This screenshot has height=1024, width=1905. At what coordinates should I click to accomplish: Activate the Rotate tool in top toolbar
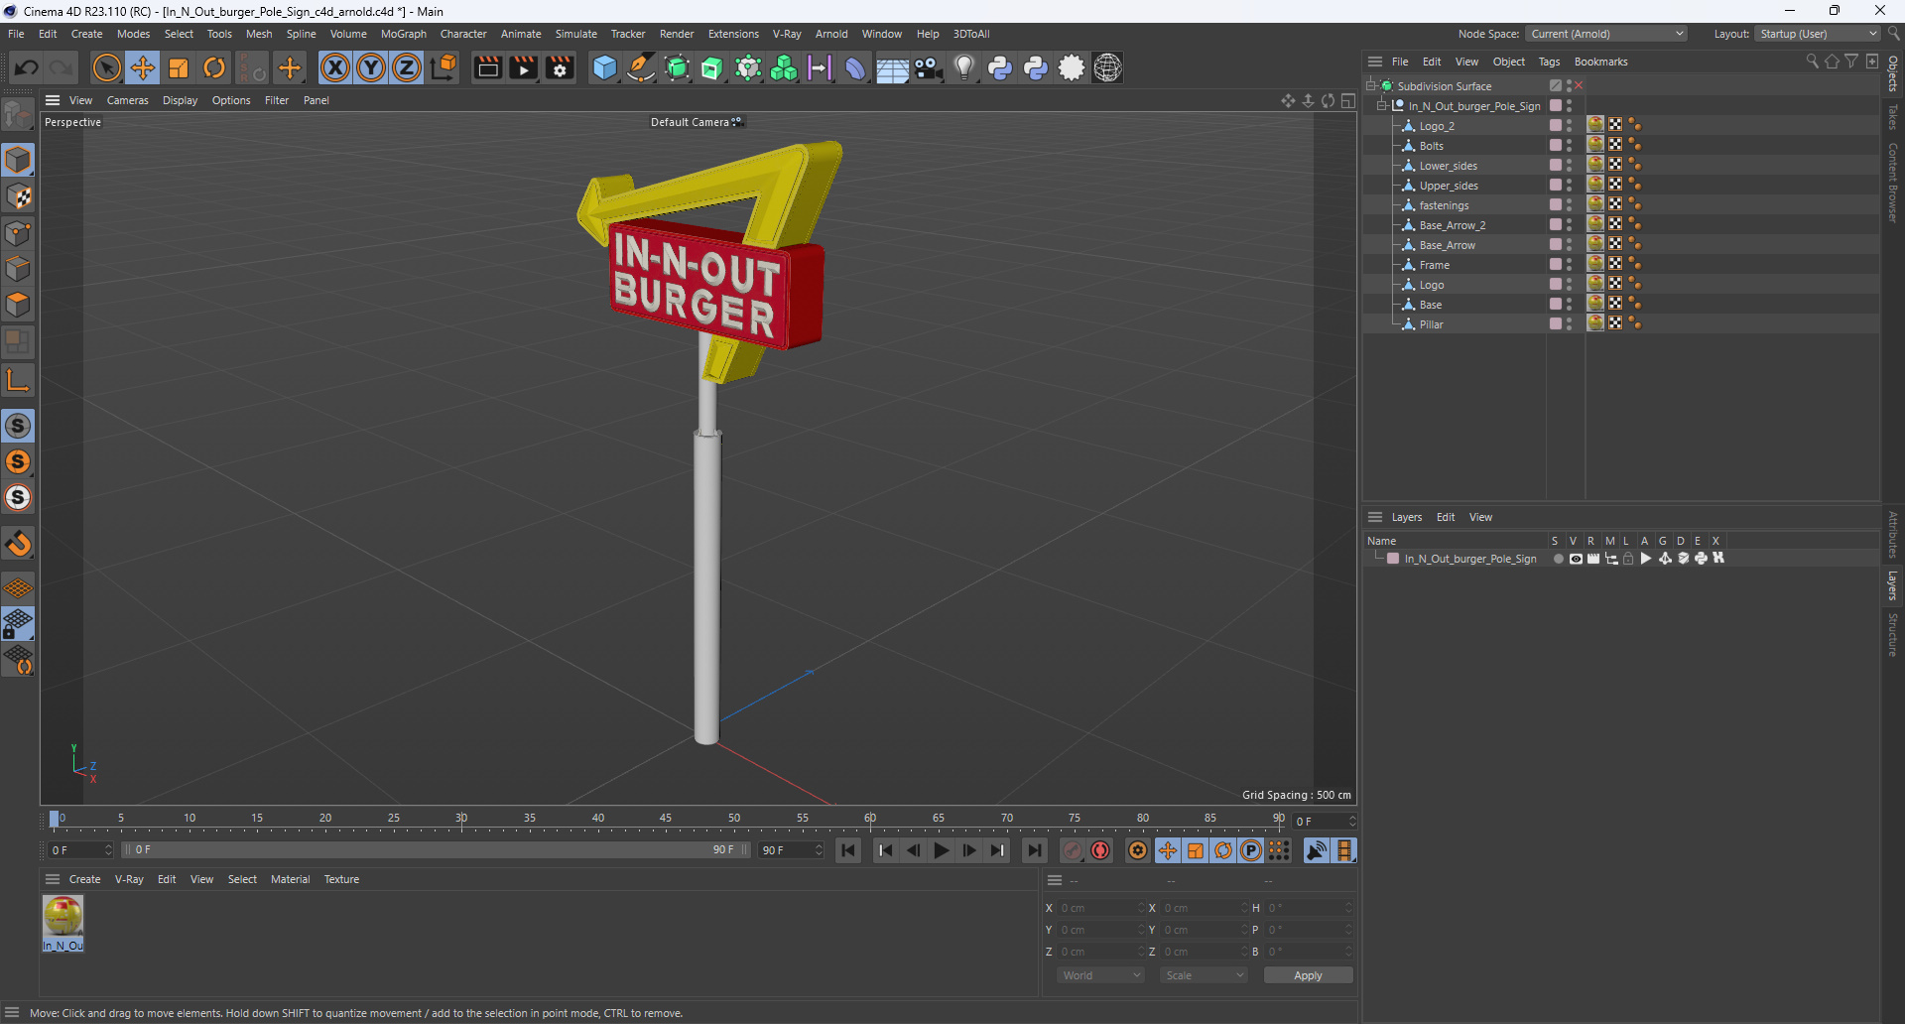click(x=214, y=67)
